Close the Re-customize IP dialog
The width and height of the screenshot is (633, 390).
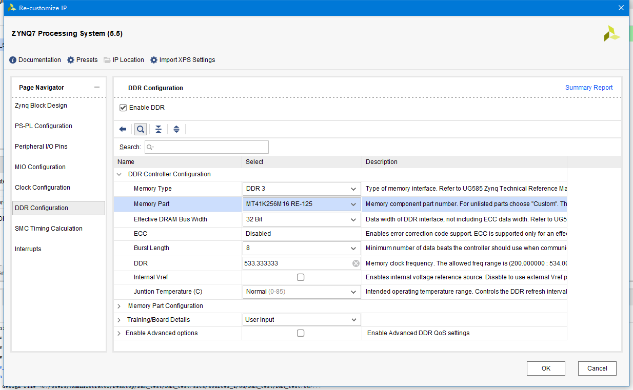click(621, 8)
